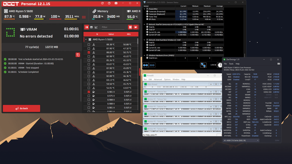Collapse RealTek Ethernet NIC section in HWiNFO

point(144,24)
